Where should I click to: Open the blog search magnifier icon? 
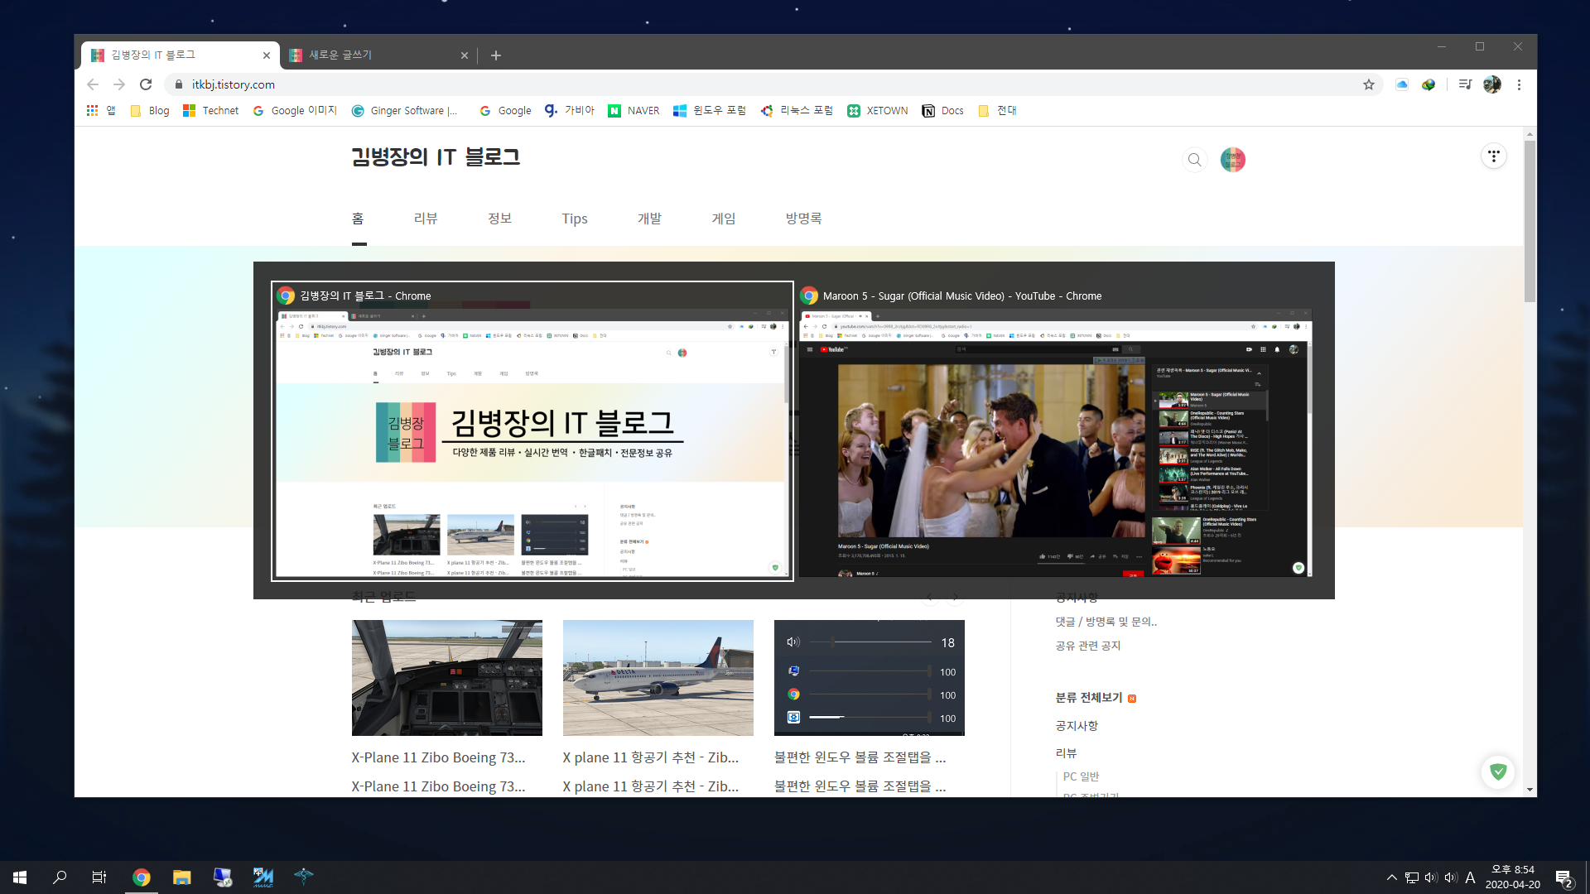1194,160
